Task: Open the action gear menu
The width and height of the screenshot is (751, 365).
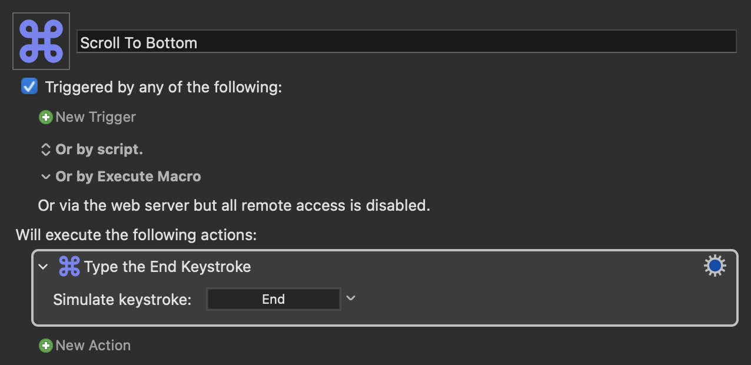Action: click(715, 266)
